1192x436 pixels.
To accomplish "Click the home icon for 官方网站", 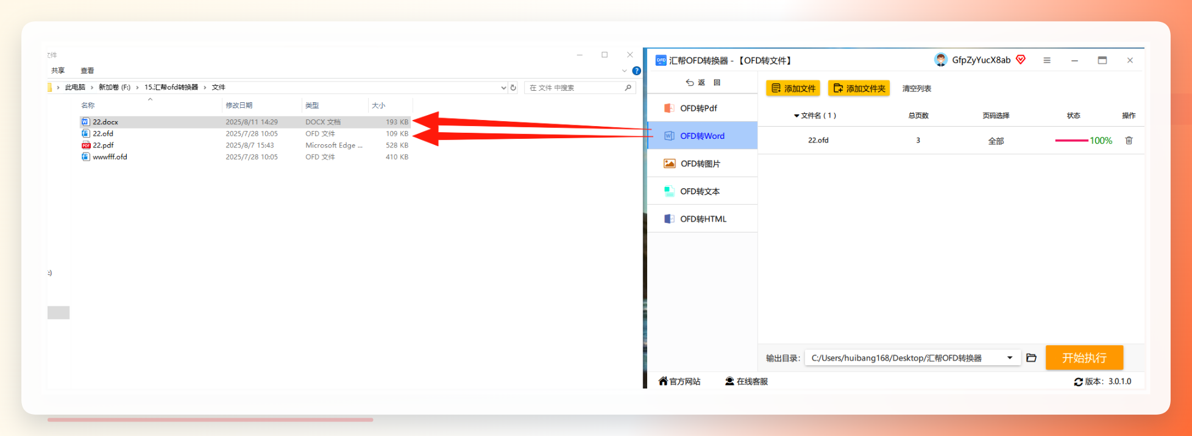I will tap(663, 381).
